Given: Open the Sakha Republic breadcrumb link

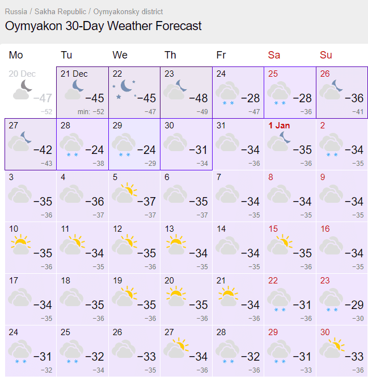Looking at the screenshot, I should [60, 11].
